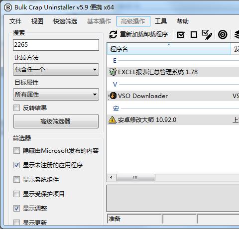The height and width of the screenshot is (229, 239).
Task: Toggle the 显示更新 checkbox
Action: pyautogui.click(x=16, y=222)
